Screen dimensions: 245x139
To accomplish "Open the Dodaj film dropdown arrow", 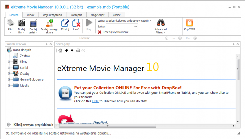I will pyautogui.click(x=24, y=32).
